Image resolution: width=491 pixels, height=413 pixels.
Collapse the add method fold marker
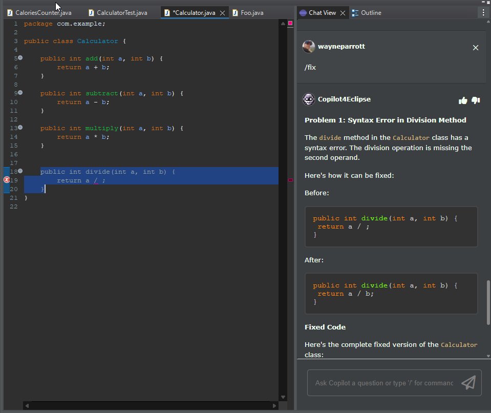(19, 57)
